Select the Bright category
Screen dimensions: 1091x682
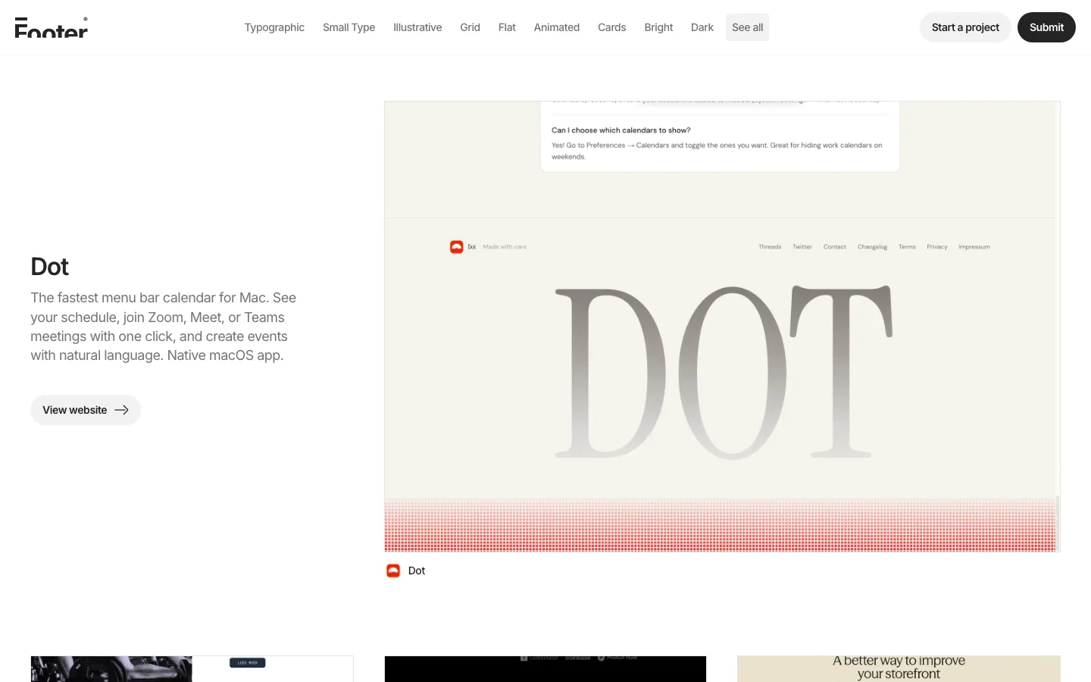click(x=658, y=27)
